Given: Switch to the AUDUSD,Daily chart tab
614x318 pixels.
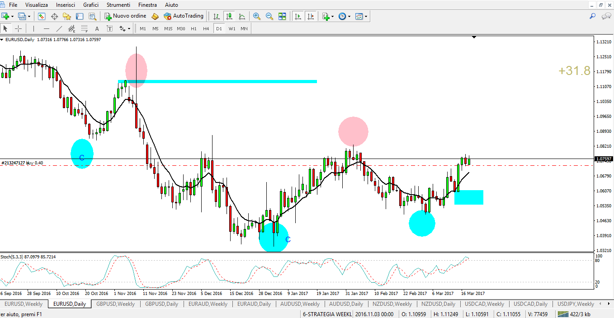Looking at the screenshot, I should coord(346,304).
